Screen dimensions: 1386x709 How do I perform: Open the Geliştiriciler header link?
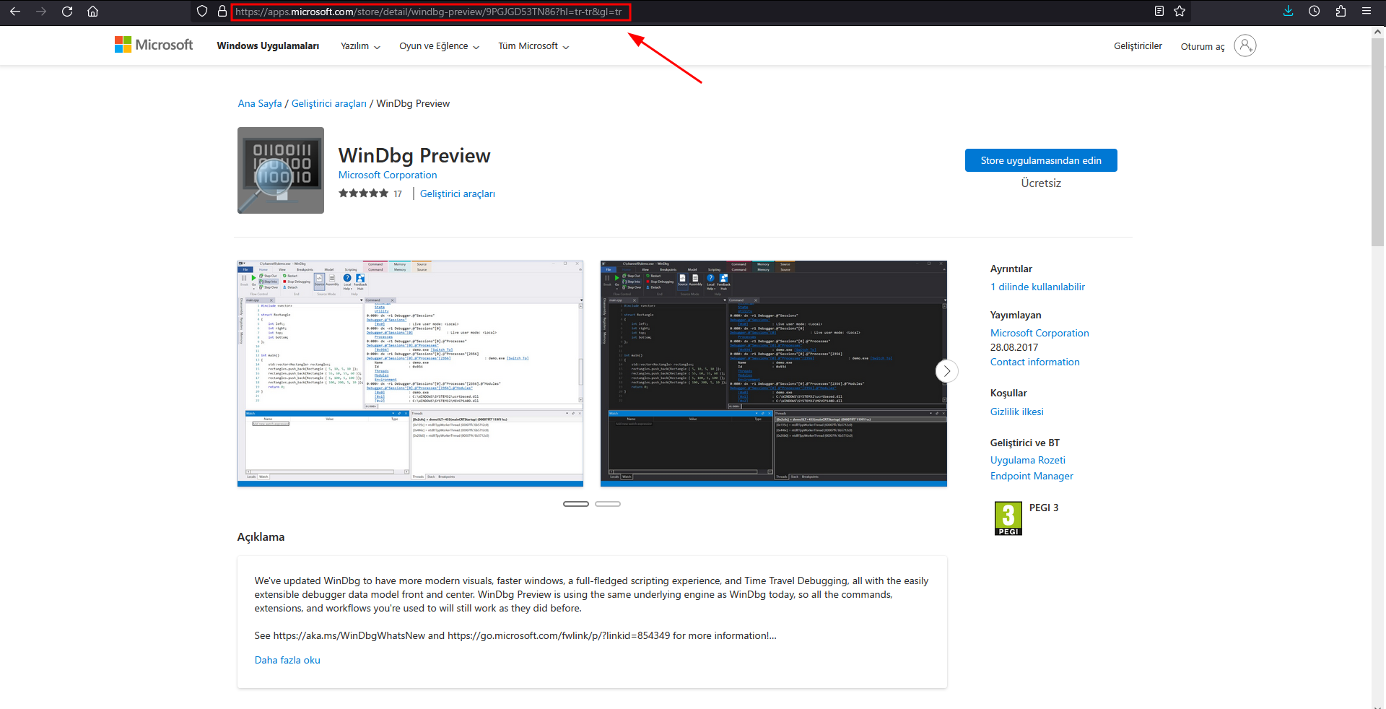coord(1138,46)
